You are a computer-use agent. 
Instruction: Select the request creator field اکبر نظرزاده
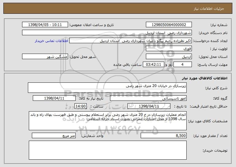point(131,41)
